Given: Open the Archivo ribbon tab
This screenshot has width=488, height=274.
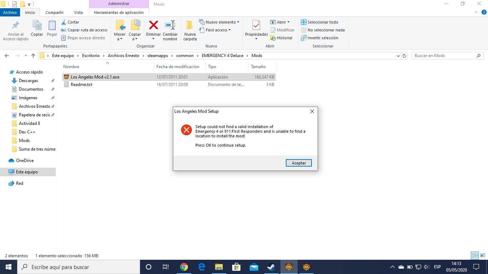Looking at the screenshot, I should coord(10,12).
